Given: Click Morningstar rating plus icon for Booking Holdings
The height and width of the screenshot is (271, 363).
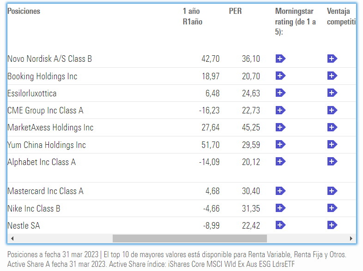Looking at the screenshot, I should coord(280,76).
